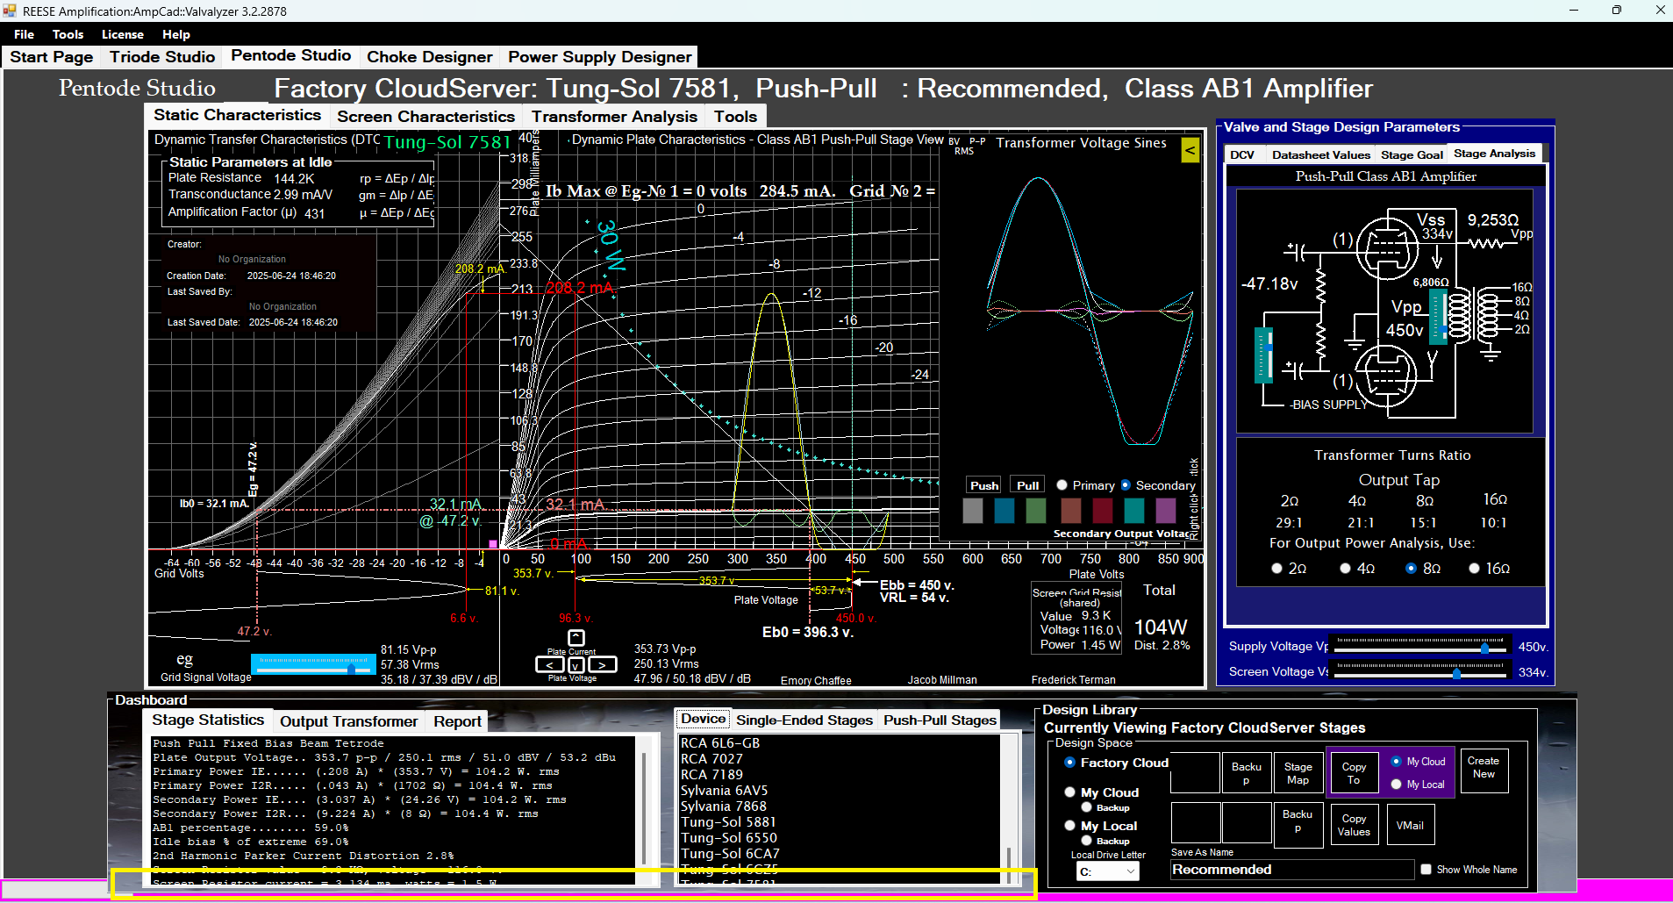Click the brown waveform color swatch
Viewport: 1673px width, 903px height.
click(x=1070, y=510)
